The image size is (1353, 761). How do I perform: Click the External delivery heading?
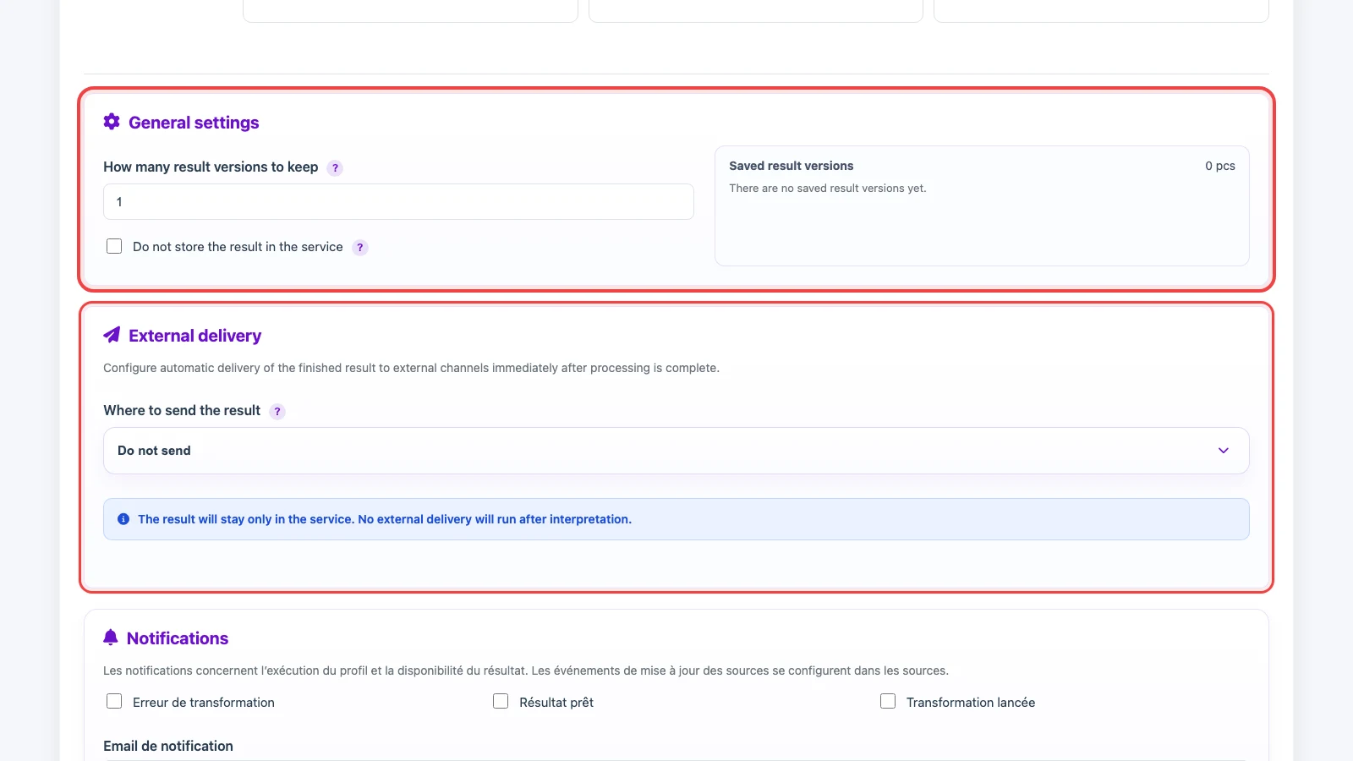point(194,336)
